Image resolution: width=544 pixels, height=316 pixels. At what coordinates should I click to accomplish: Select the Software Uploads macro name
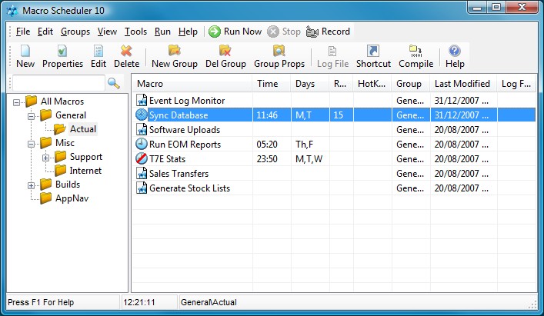pyautogui.click(x=185, y=130)
